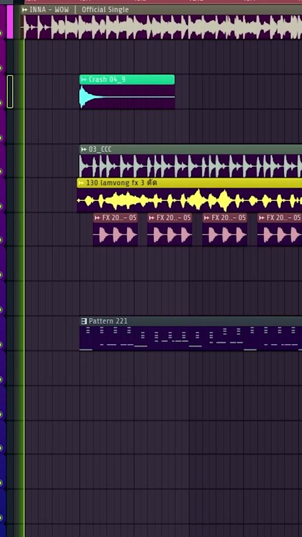302x537 pixels.
Task: Click the yellow 130 lamvong waveform
Action: (190, 200)
